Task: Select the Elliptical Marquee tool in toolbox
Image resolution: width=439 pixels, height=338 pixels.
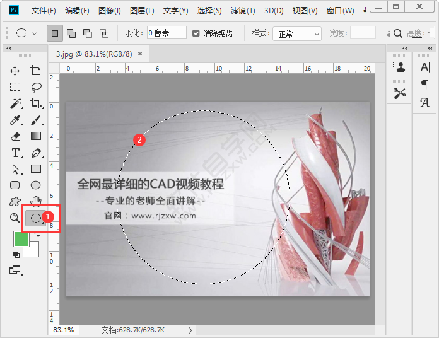Action: 36,218
